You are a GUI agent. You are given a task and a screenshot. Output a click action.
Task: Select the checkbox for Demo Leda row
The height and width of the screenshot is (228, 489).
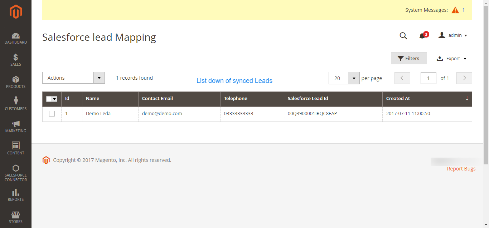[x=52, y=113]
